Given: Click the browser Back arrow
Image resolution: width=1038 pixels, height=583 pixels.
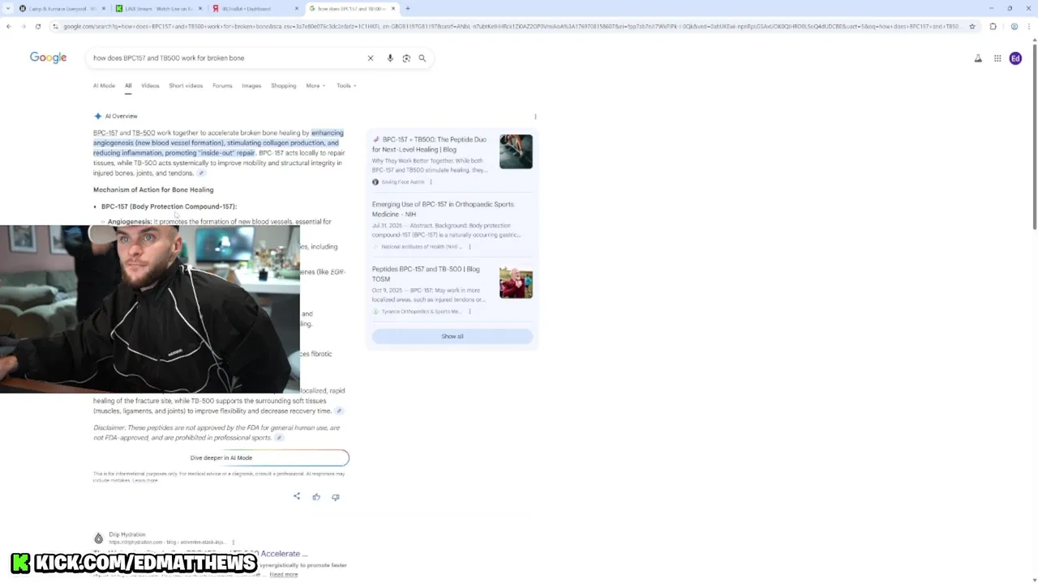Looking at the screenshot, I should point(9,26).
